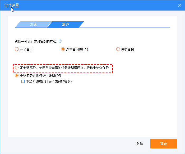Select the 安装服务来执行这个计划任务 radio circle

[x=17, y=76]
